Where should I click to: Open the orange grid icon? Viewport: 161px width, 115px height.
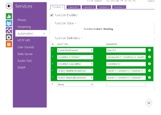pos(9,44)
